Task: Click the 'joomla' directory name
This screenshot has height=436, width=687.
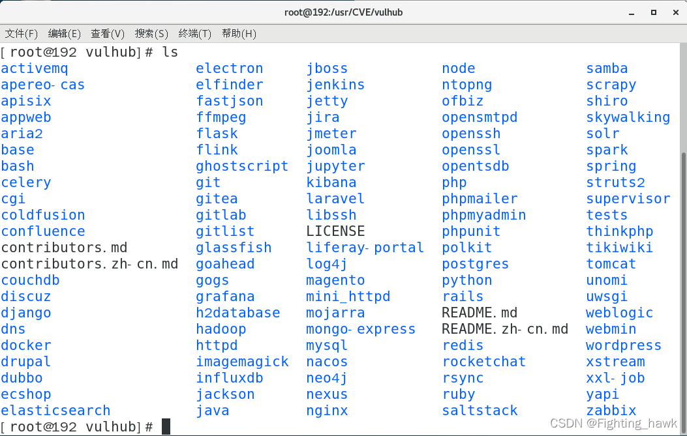Action: (x=331, y=150)
